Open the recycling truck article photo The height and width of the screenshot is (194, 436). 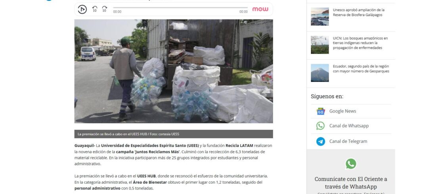174,71
